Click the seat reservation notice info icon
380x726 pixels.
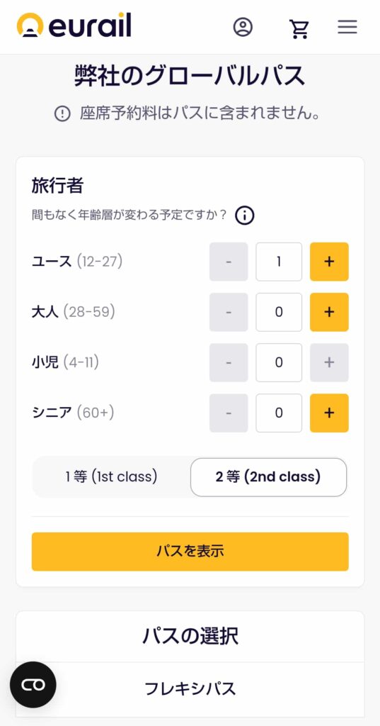62,113
